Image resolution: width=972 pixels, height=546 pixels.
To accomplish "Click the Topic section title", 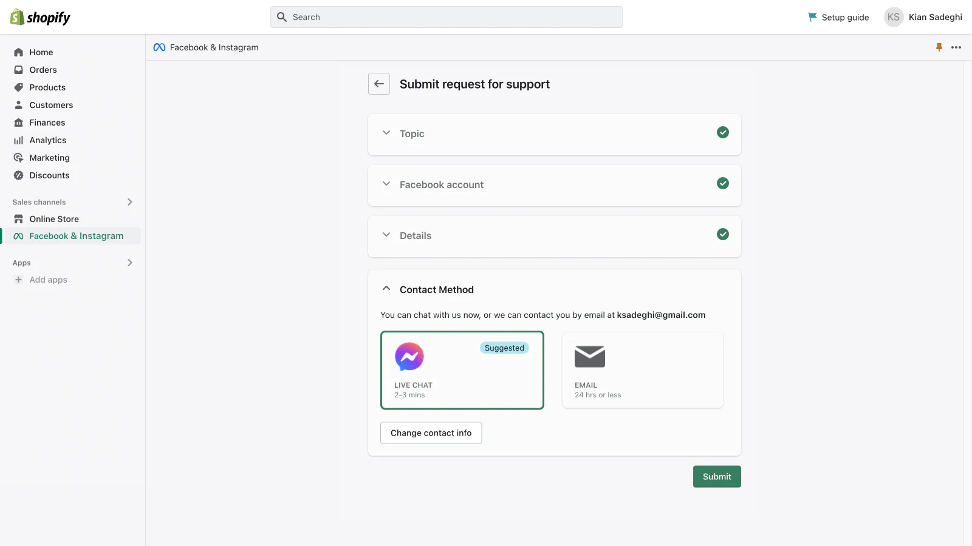I will [412, 133].
